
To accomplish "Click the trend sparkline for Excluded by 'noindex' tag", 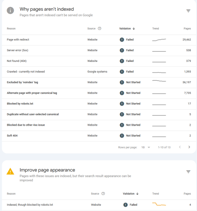I will [x=159, y=81].
